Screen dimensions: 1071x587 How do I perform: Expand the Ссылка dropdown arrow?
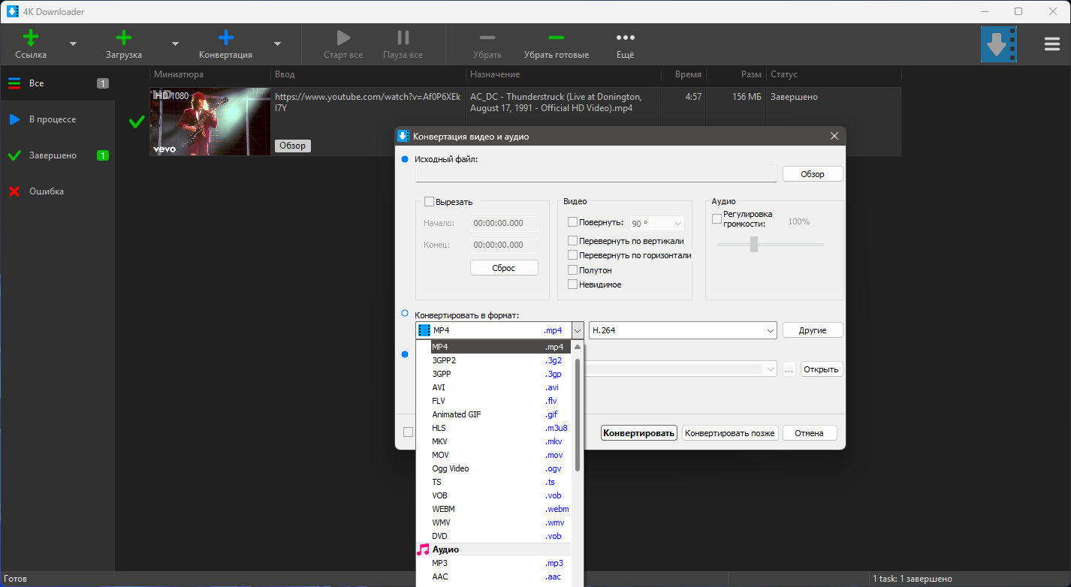click(73, 44)
